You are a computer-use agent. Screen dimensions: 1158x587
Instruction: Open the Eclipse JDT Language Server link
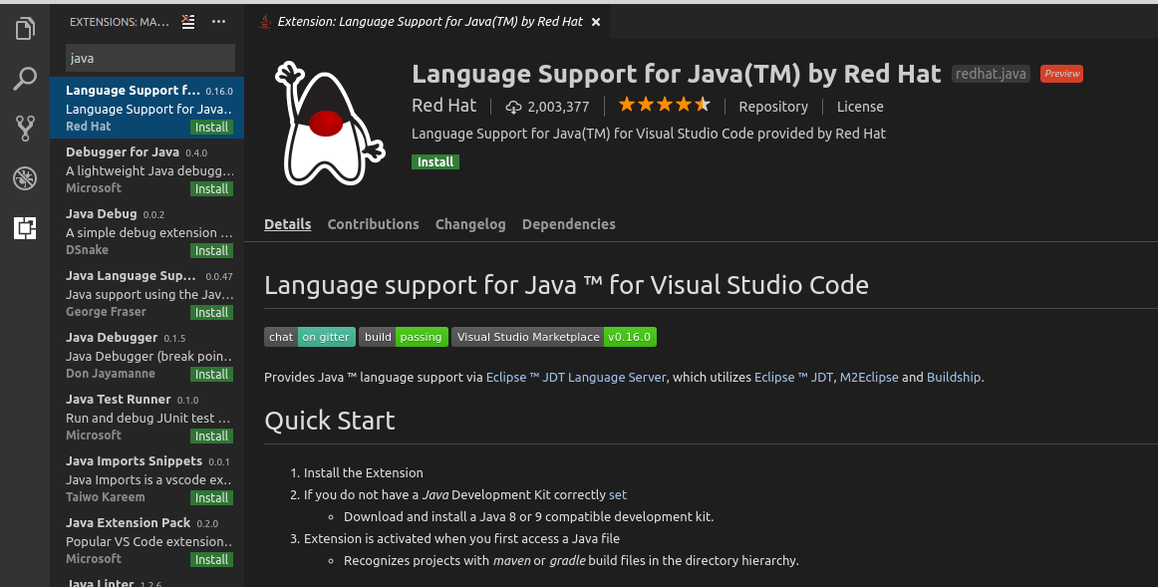pyautogui.click(x=576, y=377)
